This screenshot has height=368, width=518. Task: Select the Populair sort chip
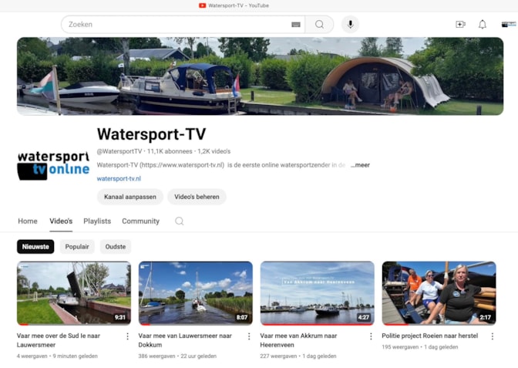click(x=77, y=247)
